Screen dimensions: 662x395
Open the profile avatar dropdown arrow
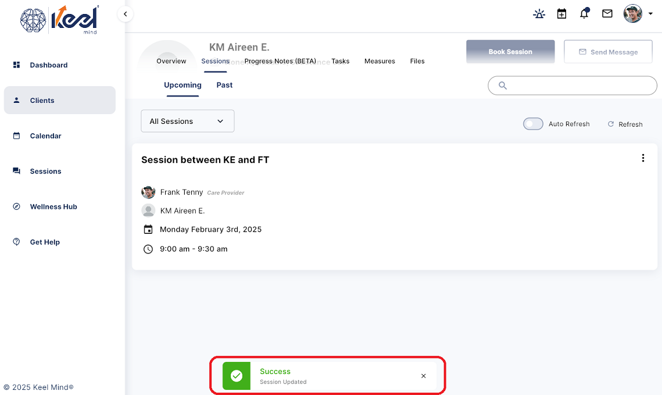pos(650,14)
